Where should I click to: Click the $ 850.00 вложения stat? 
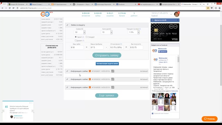86,14
